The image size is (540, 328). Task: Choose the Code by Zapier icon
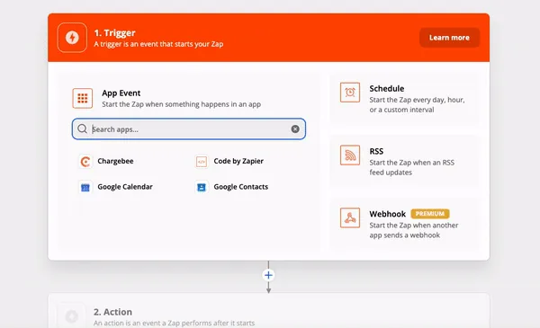(x=202, y=161)
